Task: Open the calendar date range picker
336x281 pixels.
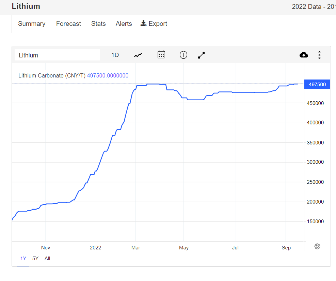Action: [161, 55]
